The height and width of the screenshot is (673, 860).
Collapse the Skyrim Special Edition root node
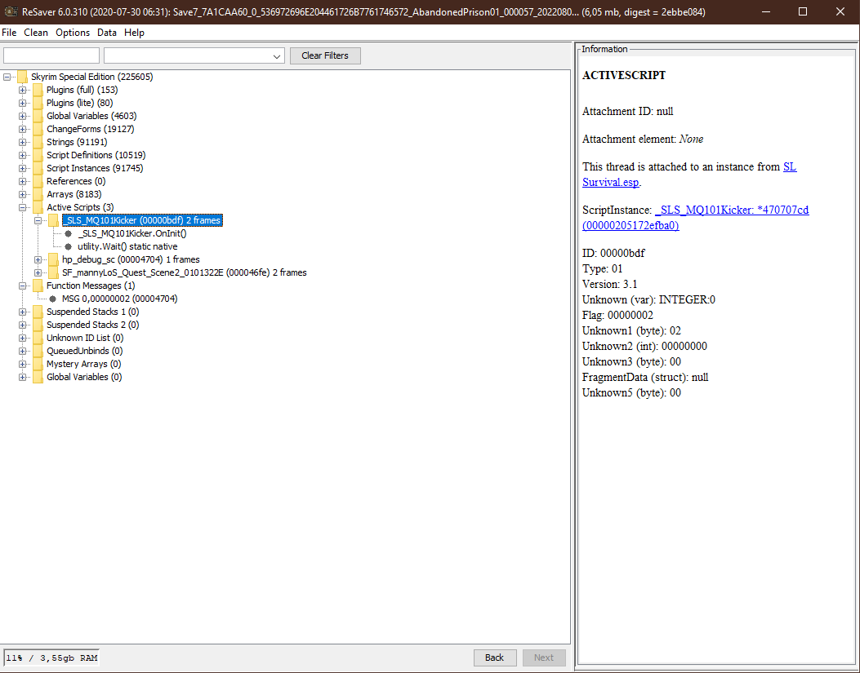coord(7,77)
